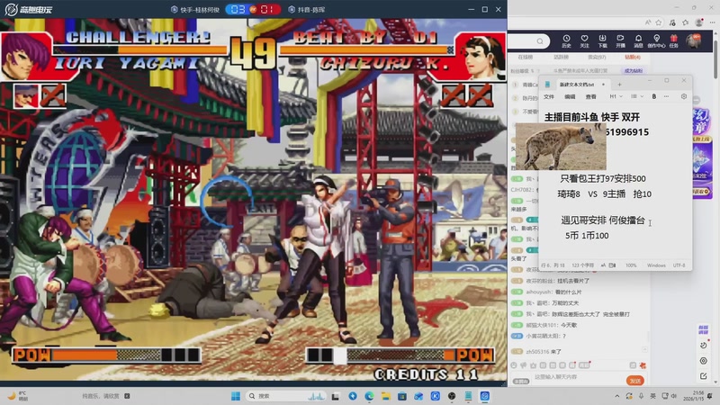Click the search magnifier in Douyu search box
The width and height of the screenshot is (720, 405).
click(540, 41)
